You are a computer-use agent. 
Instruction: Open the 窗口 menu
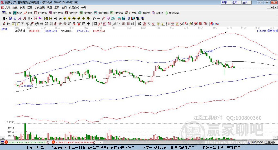tap(64, 7)
